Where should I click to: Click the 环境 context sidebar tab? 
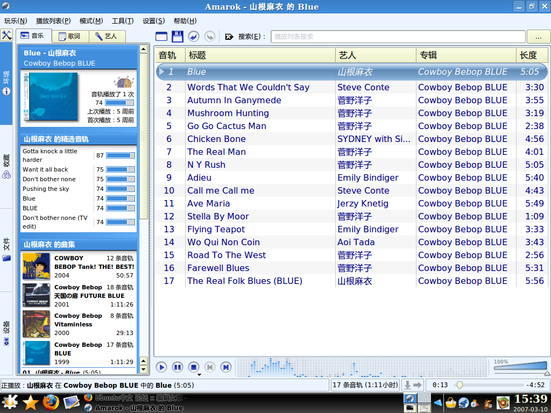pos(6,83)
